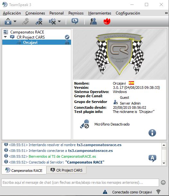
Task: Open the Personal menu
Action: tap(57, 13)
